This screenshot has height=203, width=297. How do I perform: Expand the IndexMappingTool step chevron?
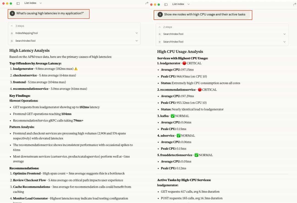click(x=136, y=33)
